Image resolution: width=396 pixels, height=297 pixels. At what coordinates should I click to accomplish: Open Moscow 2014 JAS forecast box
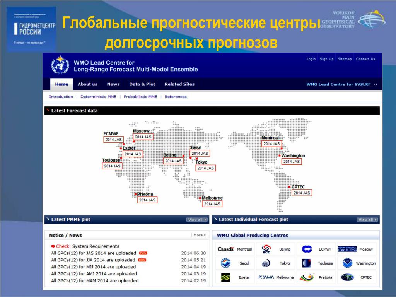[x=143, y=137]
